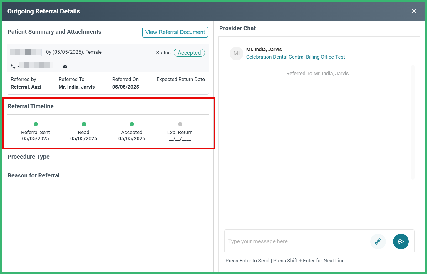This screenshot has height=274, width=427.
Task: Click the Type your message here field
Action: (294, 241)
